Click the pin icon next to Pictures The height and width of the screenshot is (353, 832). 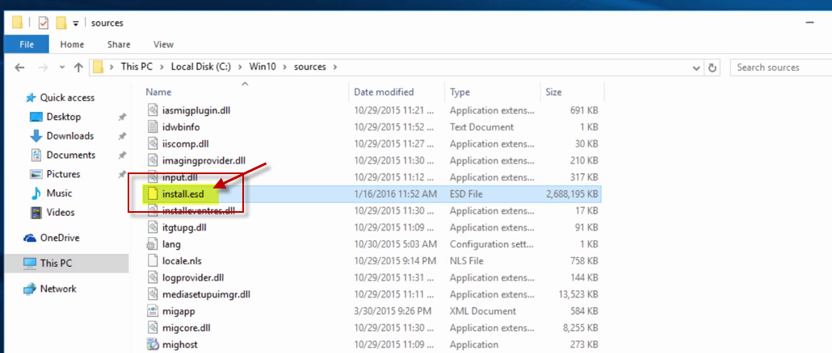click(122, 174)
